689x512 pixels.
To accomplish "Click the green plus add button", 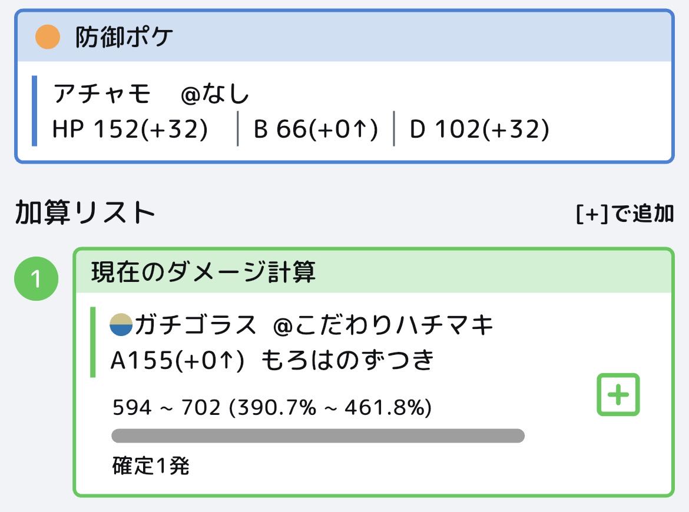I will point(618,394).
